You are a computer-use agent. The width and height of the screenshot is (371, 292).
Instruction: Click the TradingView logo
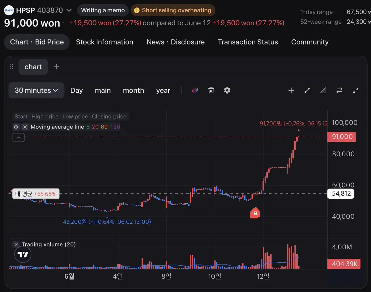click(23, 255)
